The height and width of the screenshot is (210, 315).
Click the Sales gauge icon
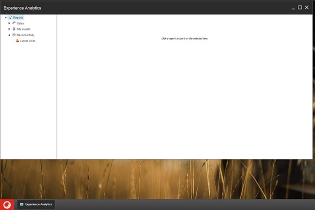[x=14, y=23]
